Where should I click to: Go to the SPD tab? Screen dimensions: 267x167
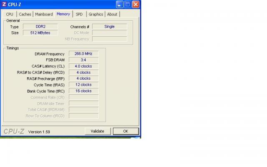(x=79, y=14)
